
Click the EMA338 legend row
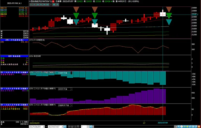click(x=14, y=14)
